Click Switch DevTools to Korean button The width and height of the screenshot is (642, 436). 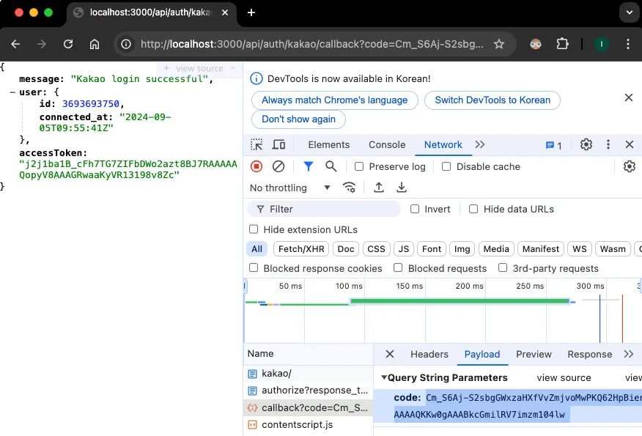pyautogui.click(x=492, y=100)
